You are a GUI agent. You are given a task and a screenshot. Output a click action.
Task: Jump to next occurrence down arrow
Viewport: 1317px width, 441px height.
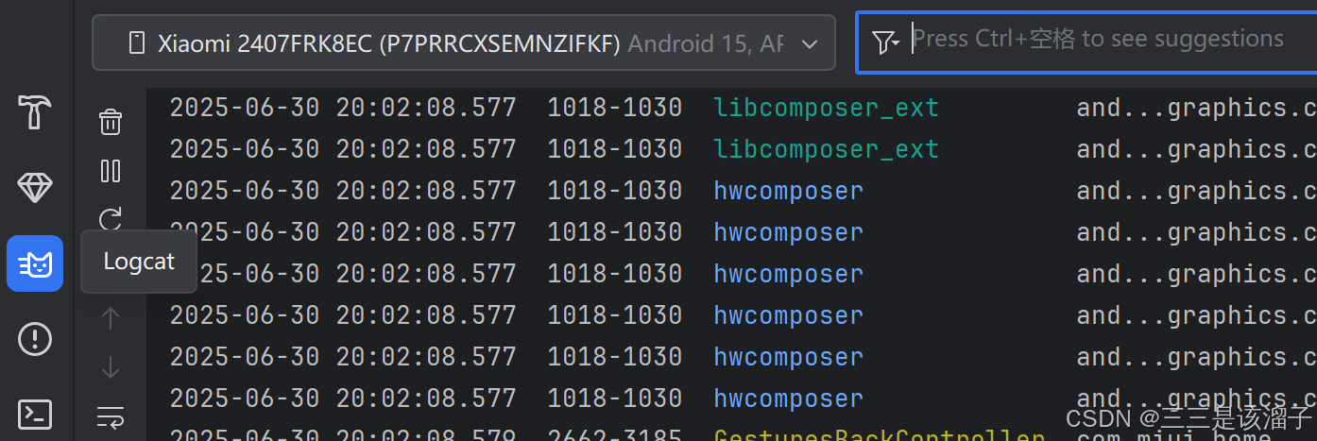click(x=111, y=367)
